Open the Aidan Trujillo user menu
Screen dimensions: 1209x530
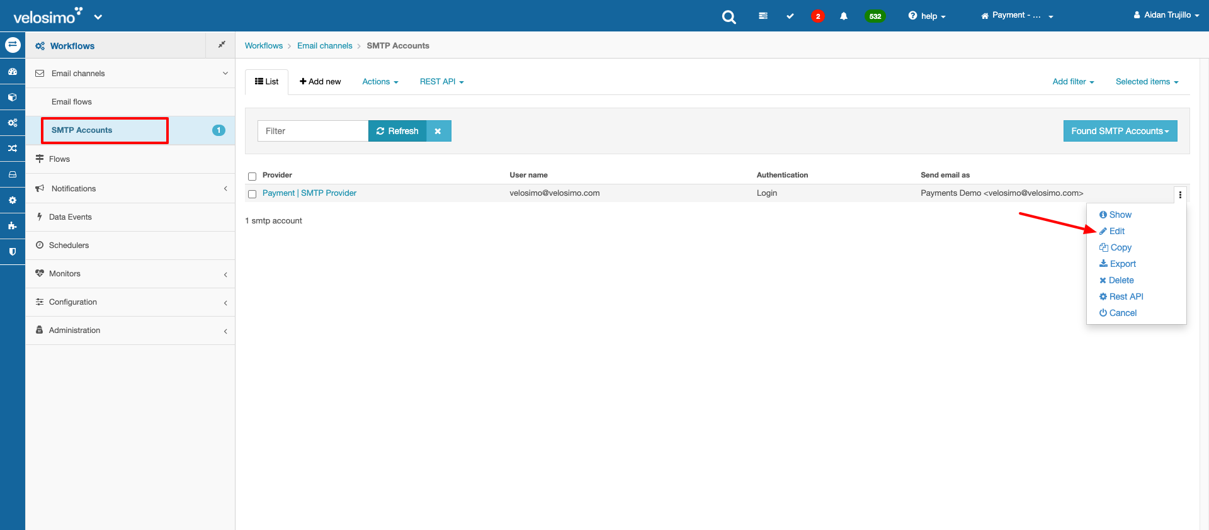(x=1166, y=15)
